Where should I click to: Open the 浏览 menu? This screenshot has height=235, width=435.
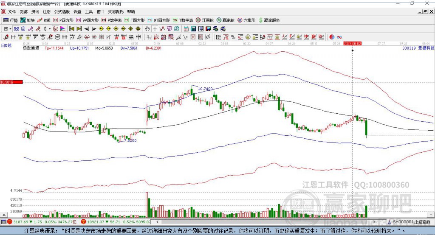click(x=24, y=11)
